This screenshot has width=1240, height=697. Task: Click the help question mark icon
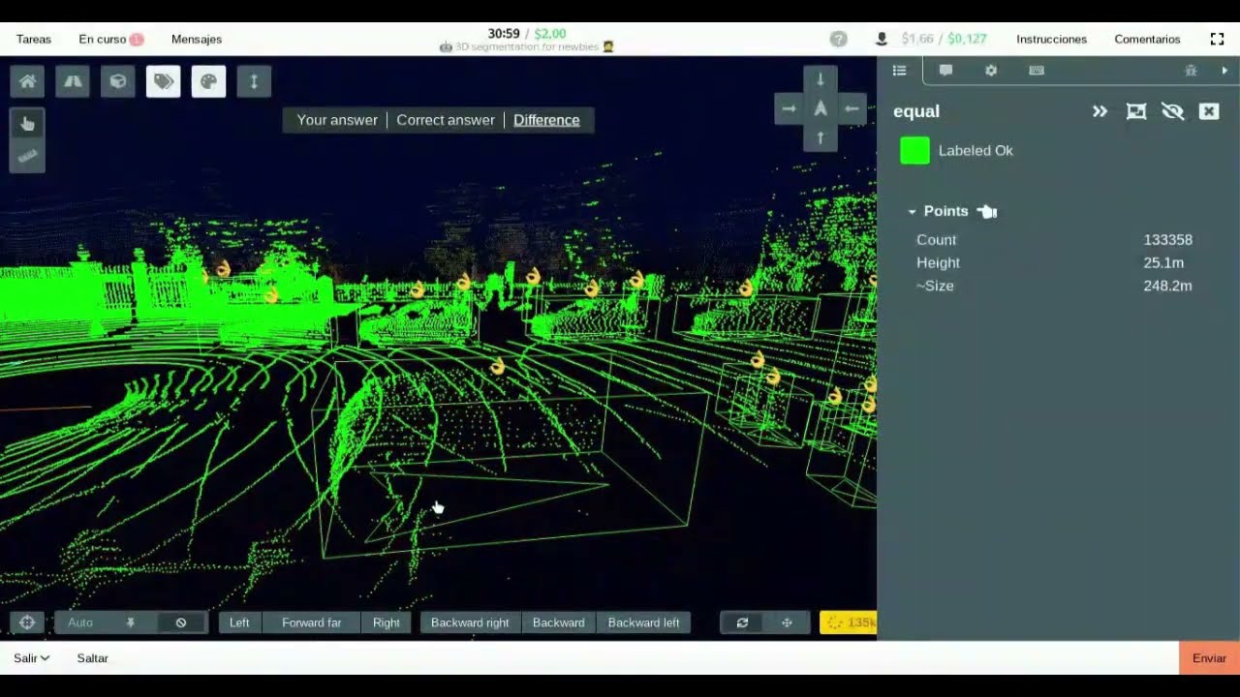[x=839, y=39]
